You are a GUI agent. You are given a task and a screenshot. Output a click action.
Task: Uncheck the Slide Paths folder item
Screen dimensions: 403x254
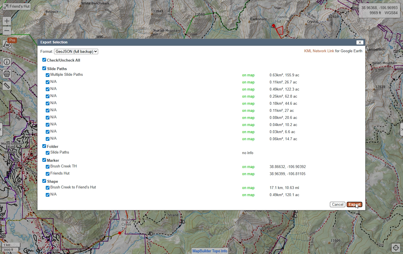click(47, 153)
